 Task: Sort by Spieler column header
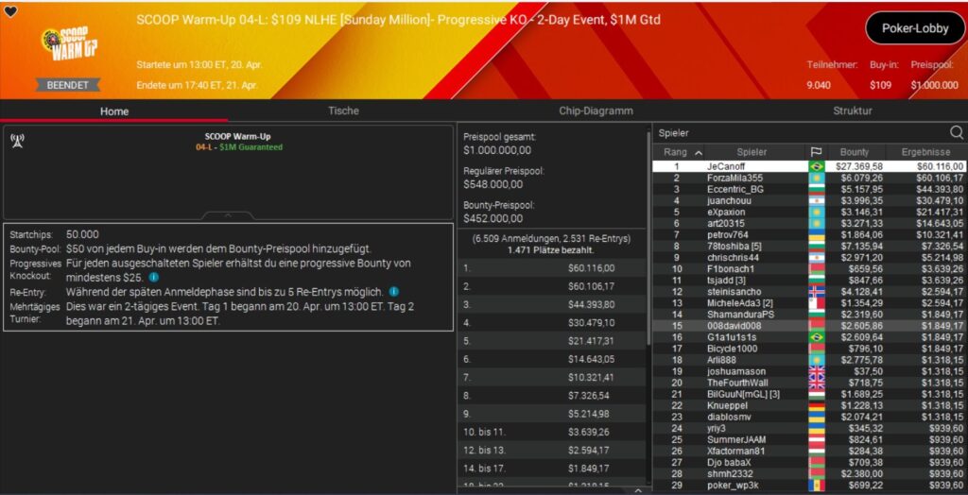(752, 152)
